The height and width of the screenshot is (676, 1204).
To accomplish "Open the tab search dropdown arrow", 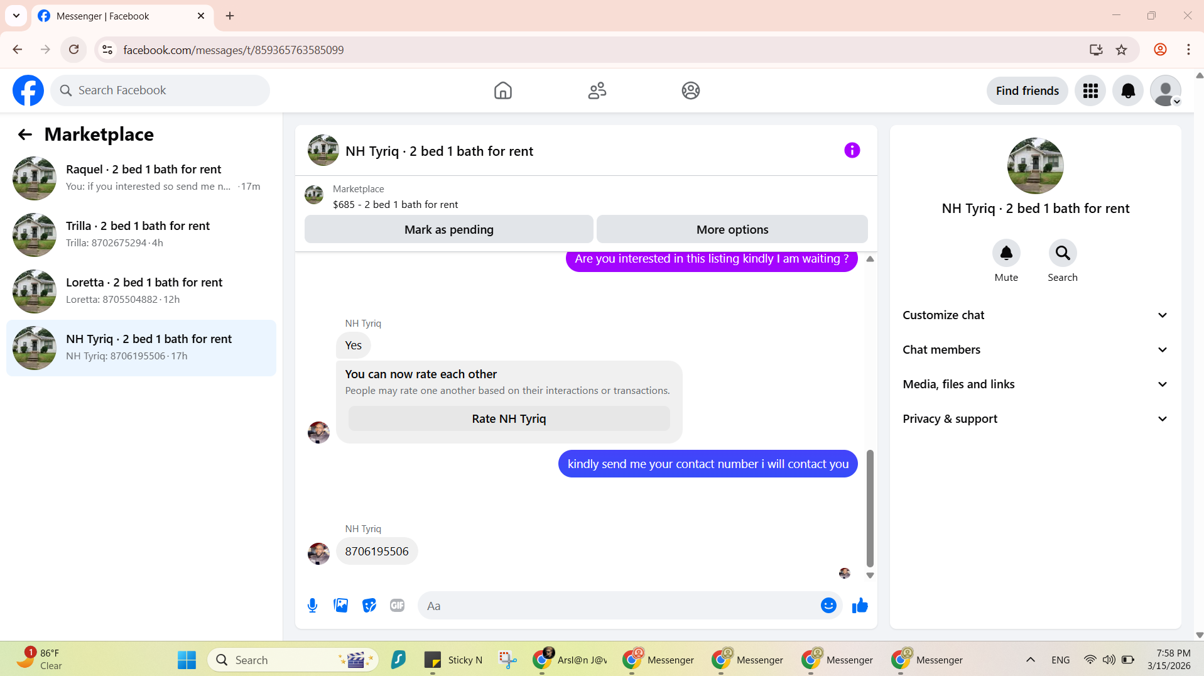I will pos(16,16).
